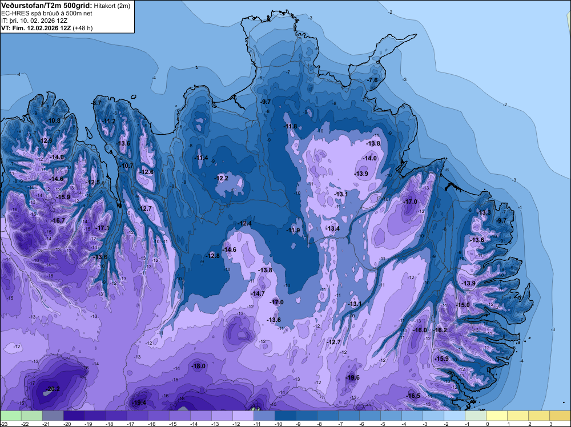Click the -11.9 temperature value
Image resolution: width=571 pixels, height=427 pixels.
click(x=293, y=230)
